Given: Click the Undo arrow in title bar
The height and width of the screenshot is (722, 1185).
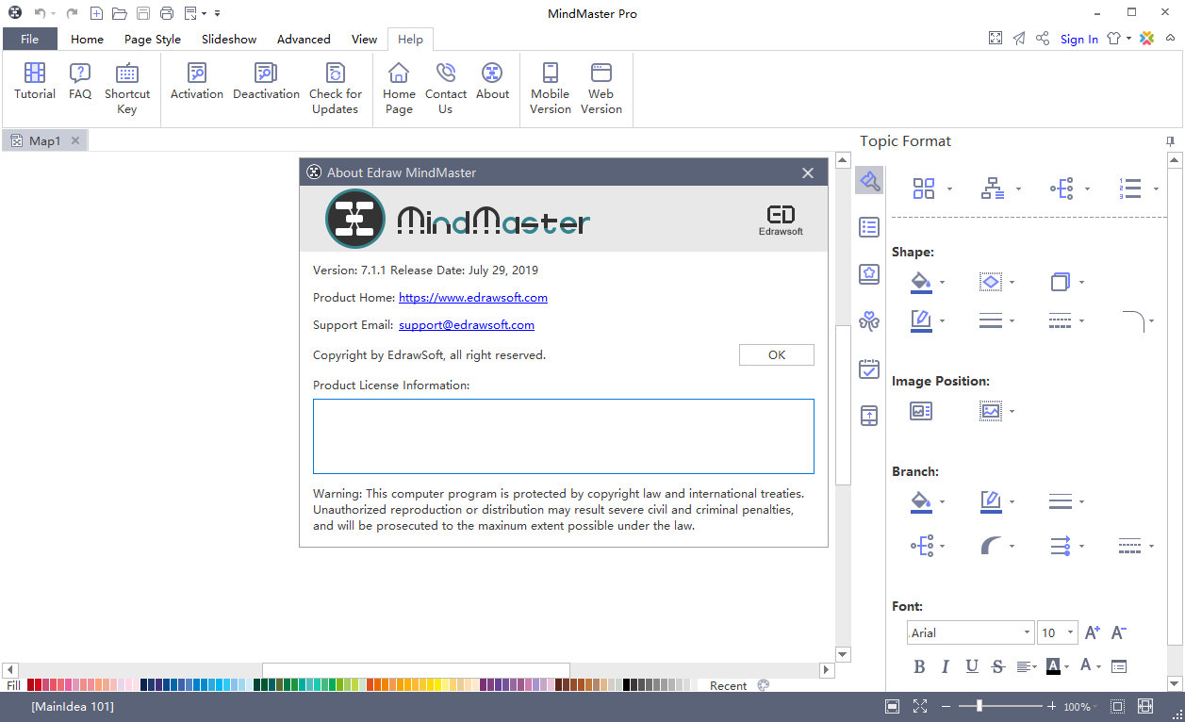Looking at the screenshot, I should [40, 13].
